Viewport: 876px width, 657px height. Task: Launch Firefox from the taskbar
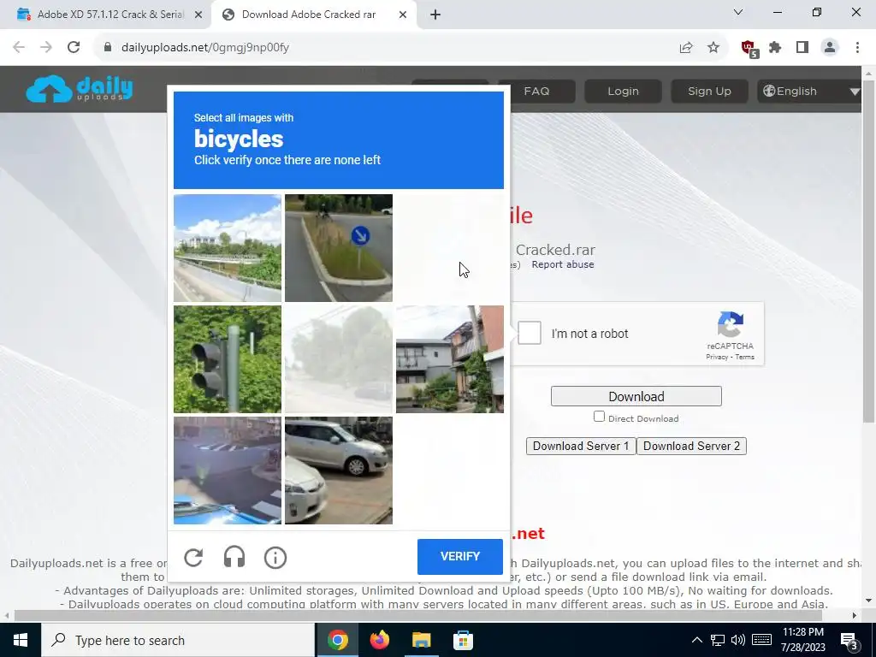[x=379, y=640]
